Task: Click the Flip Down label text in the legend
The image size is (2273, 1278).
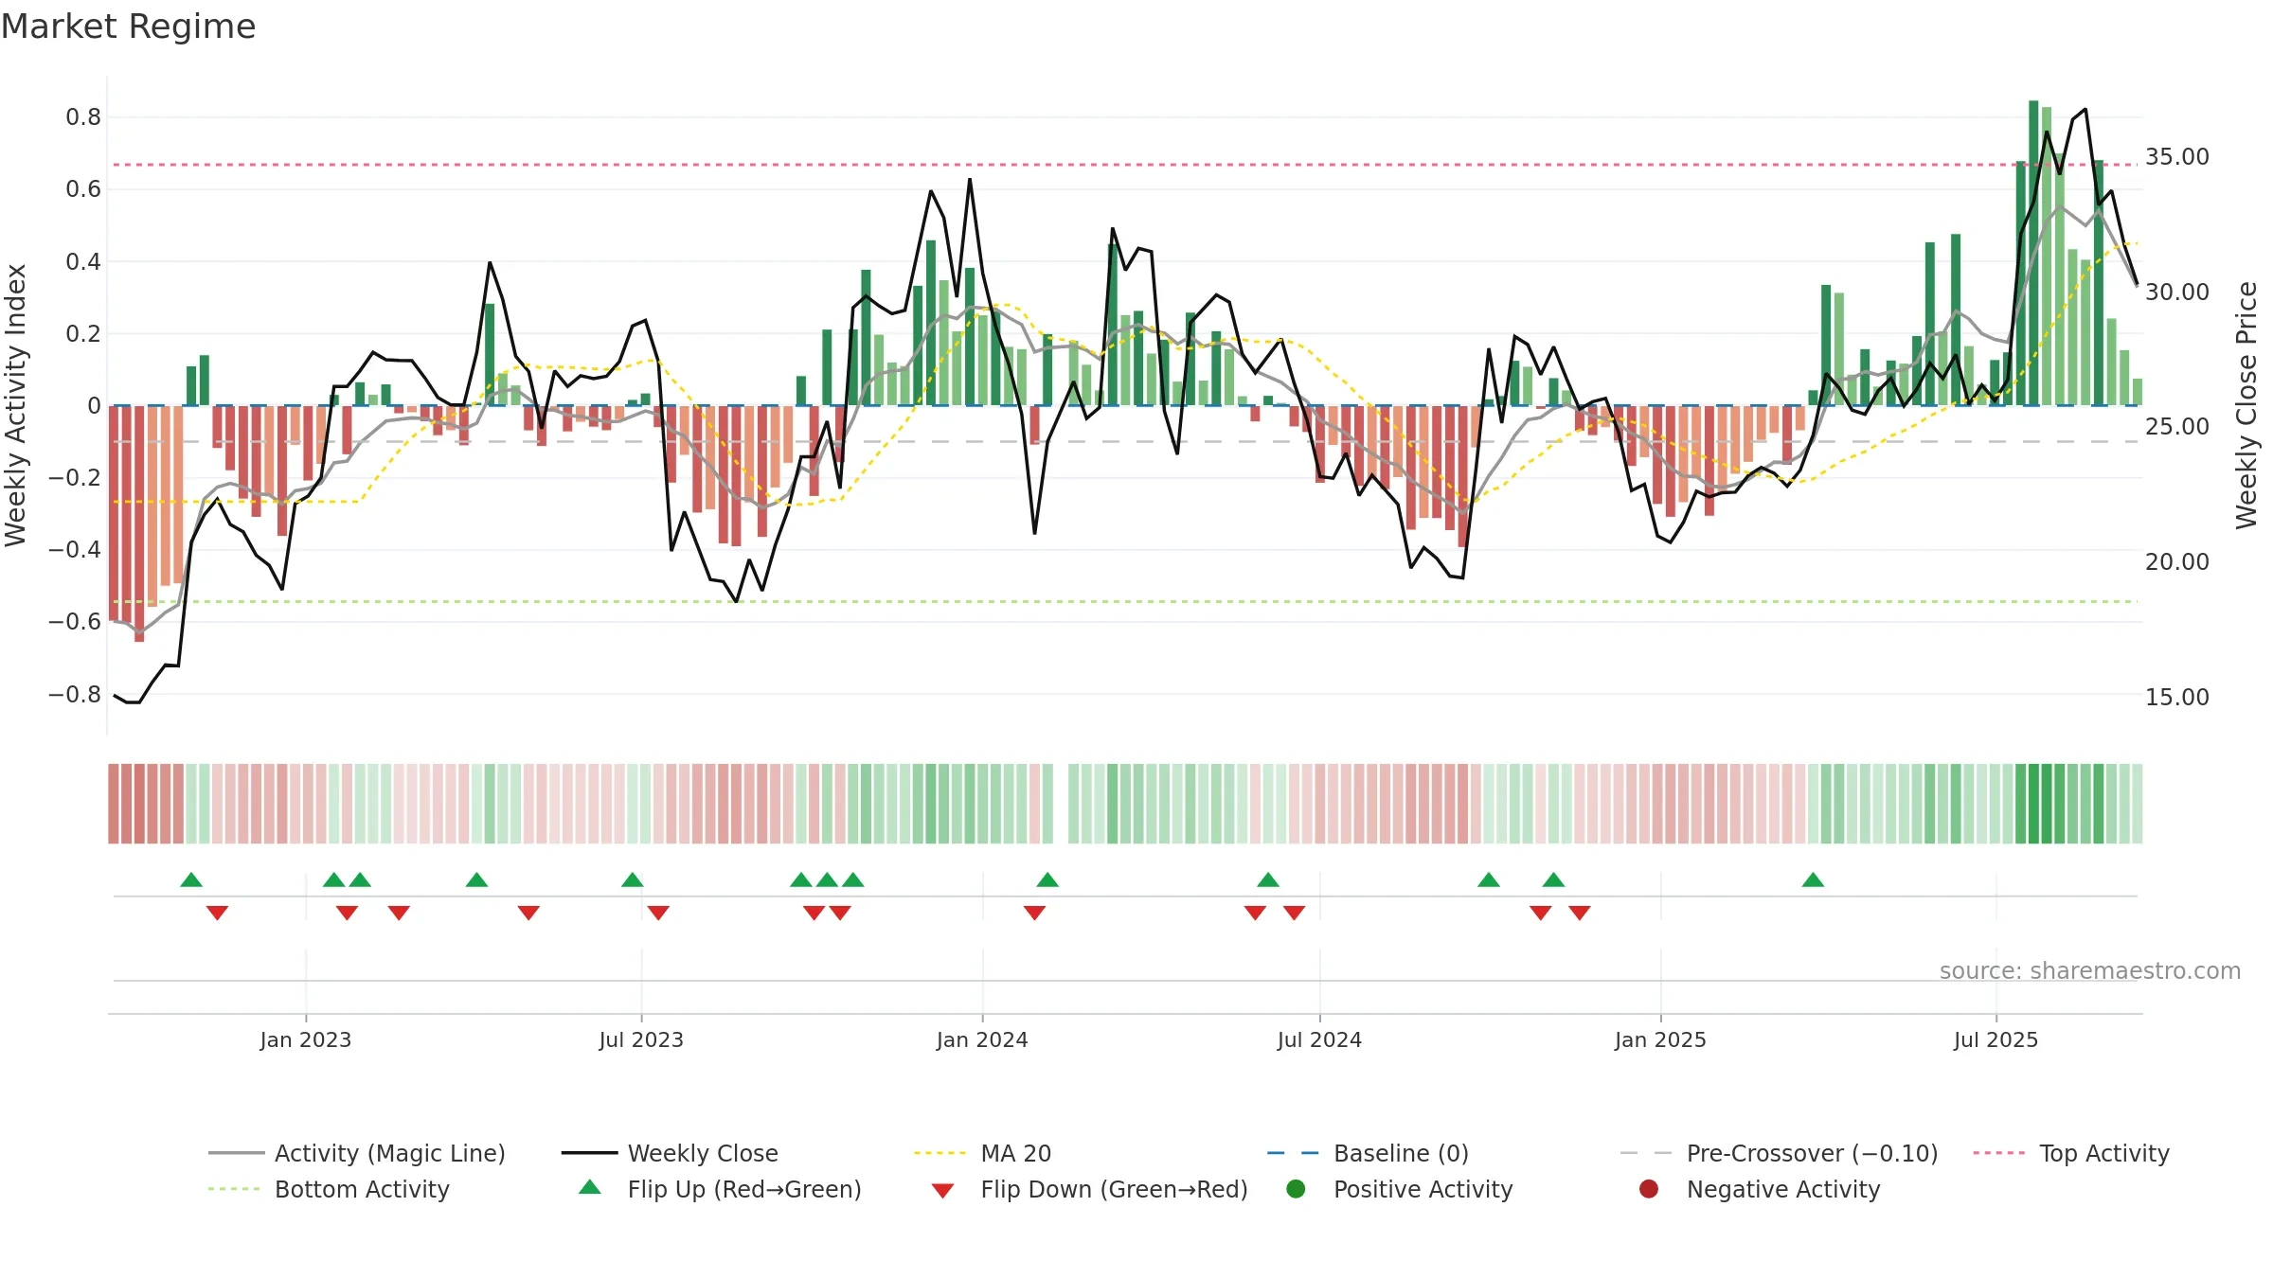Action: coord(1114,1189)
